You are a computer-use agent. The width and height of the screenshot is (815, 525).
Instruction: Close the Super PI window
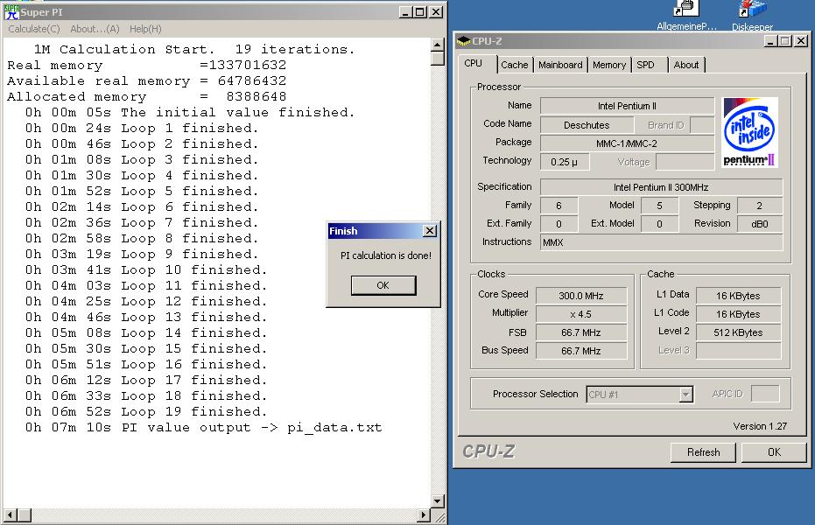[x=437, y=12]
